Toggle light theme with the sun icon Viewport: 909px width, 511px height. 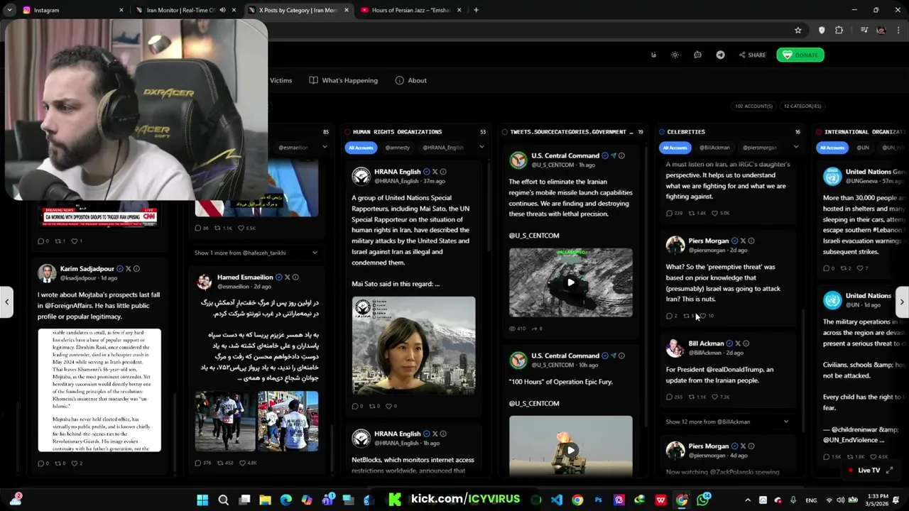(x=675, y=55)
